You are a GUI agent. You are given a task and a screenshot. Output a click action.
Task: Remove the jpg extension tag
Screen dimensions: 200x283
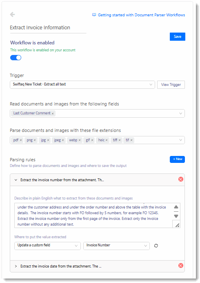coord(48,140)
